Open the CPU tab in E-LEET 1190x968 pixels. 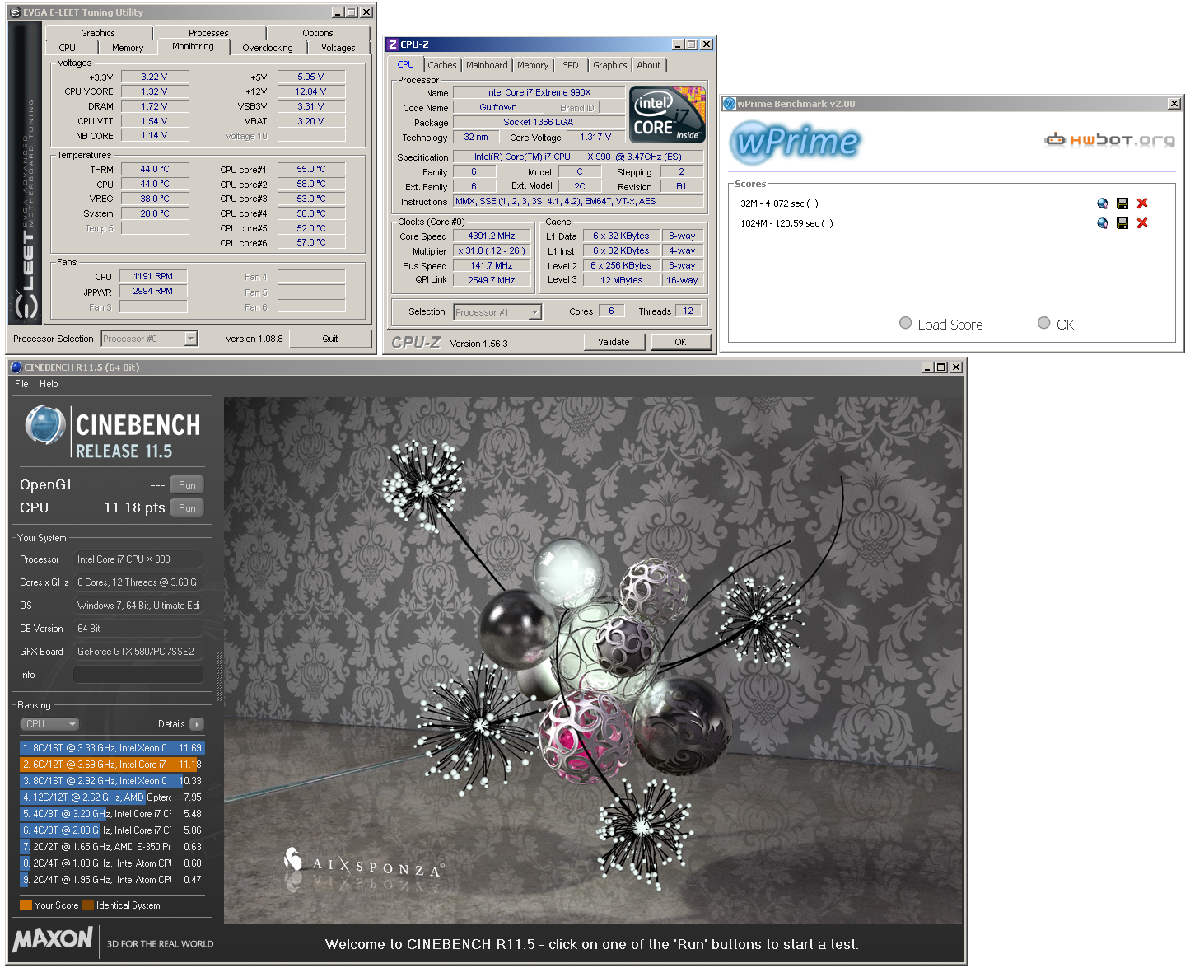(x=68, y=48)
